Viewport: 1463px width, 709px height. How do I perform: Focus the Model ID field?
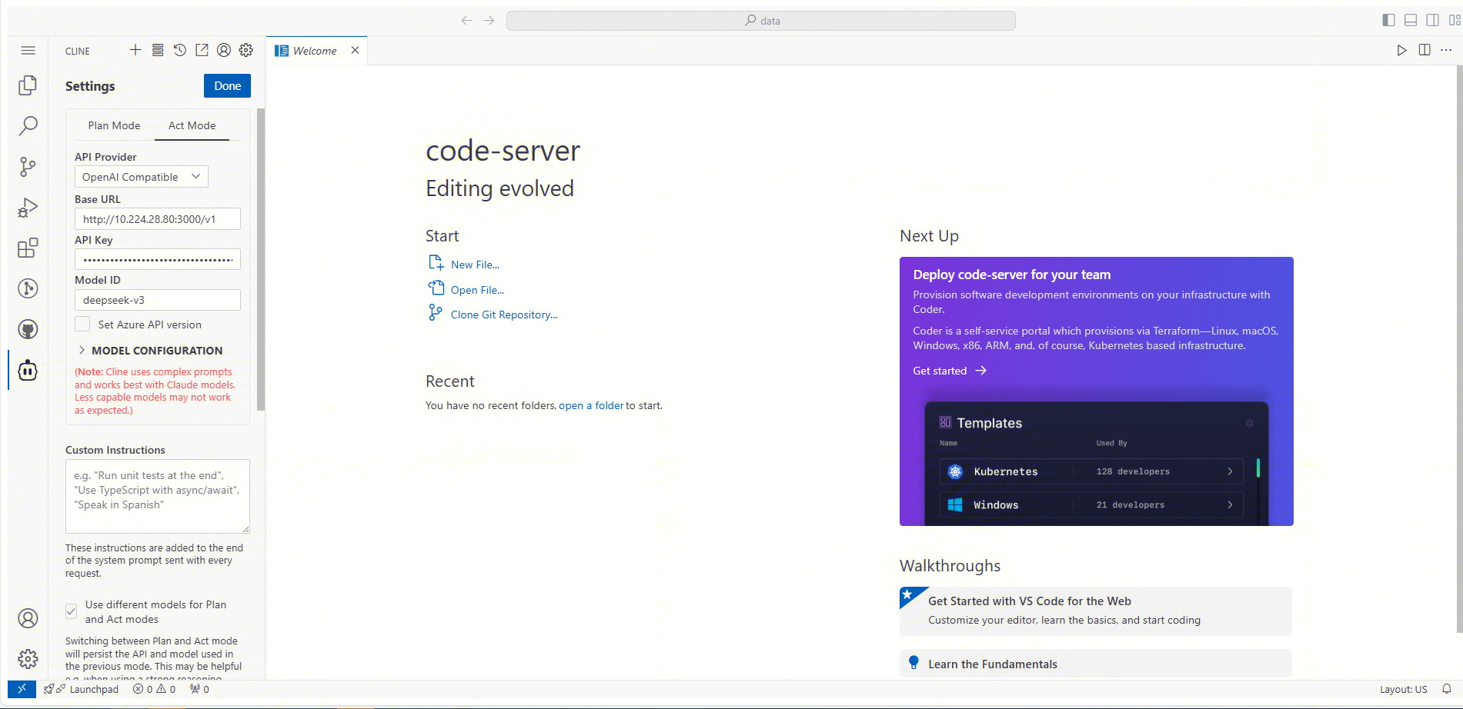(158, 300)
